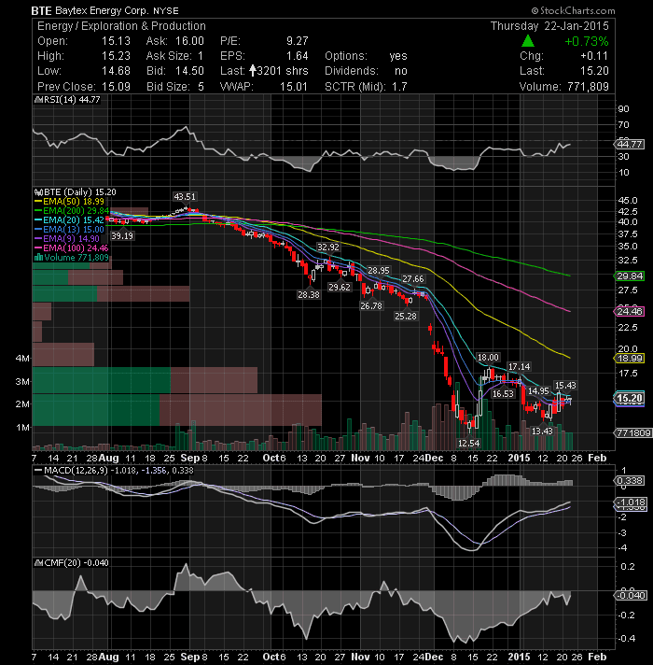Click the EPS value 1.64
Image resolution: width=653 pixels, height=665 pixels.
click(298, 56)
